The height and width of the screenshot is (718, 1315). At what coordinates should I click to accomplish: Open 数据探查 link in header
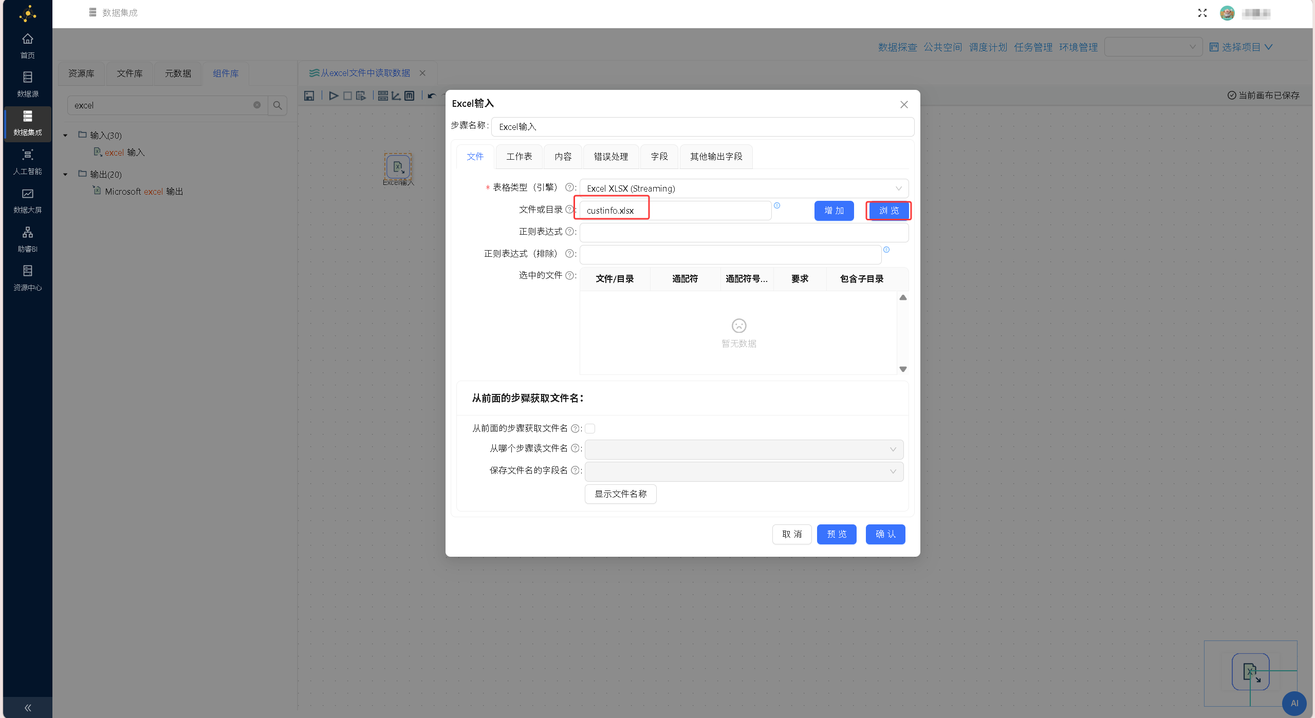point(897,47)
